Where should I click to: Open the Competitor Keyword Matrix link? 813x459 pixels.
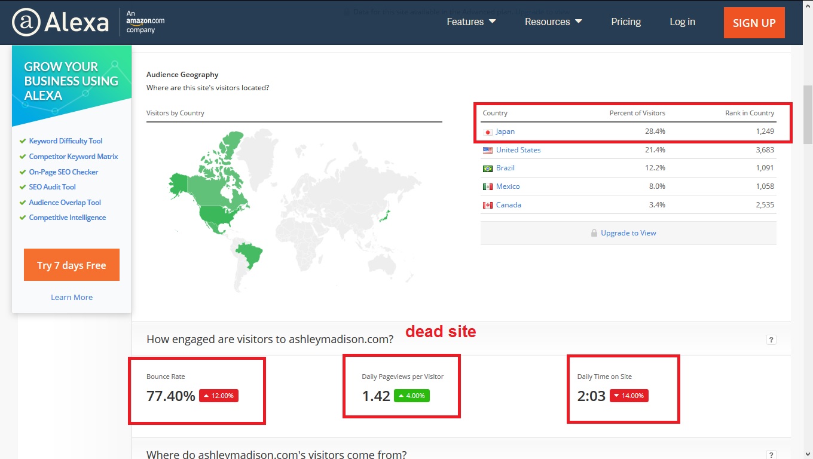tap(74, 157)
